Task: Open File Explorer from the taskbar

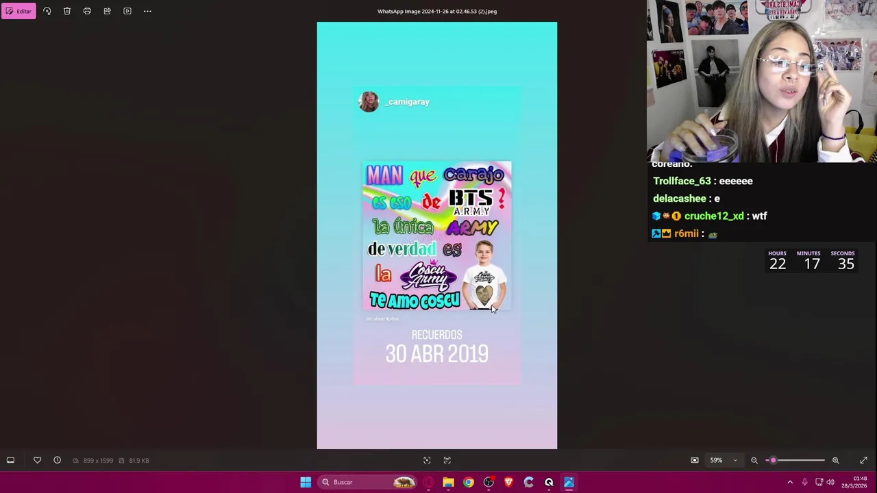Action: click(448, 482)
